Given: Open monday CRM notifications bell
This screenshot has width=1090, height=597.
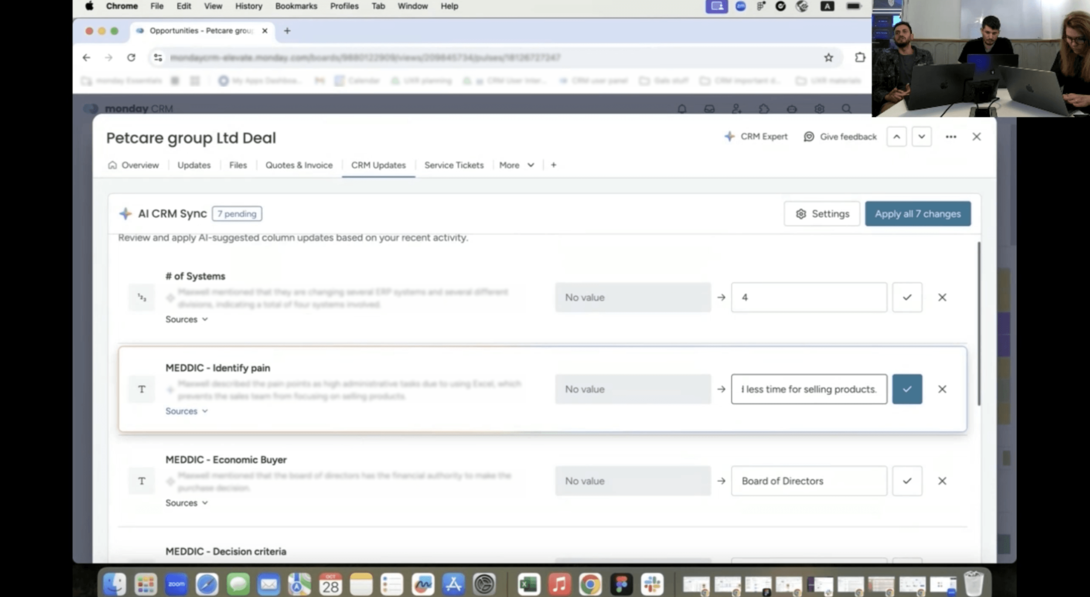Looking at the screenshot, I should pyautogui.click(x=682, y=109).
